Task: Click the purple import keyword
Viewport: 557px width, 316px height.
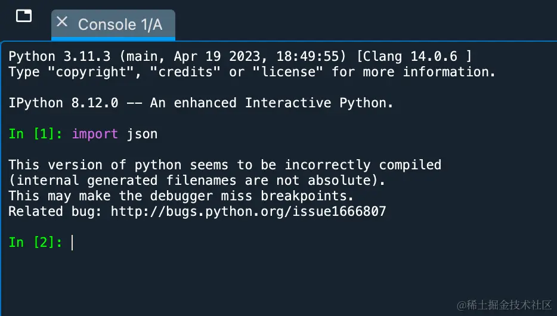Action: 95,134
